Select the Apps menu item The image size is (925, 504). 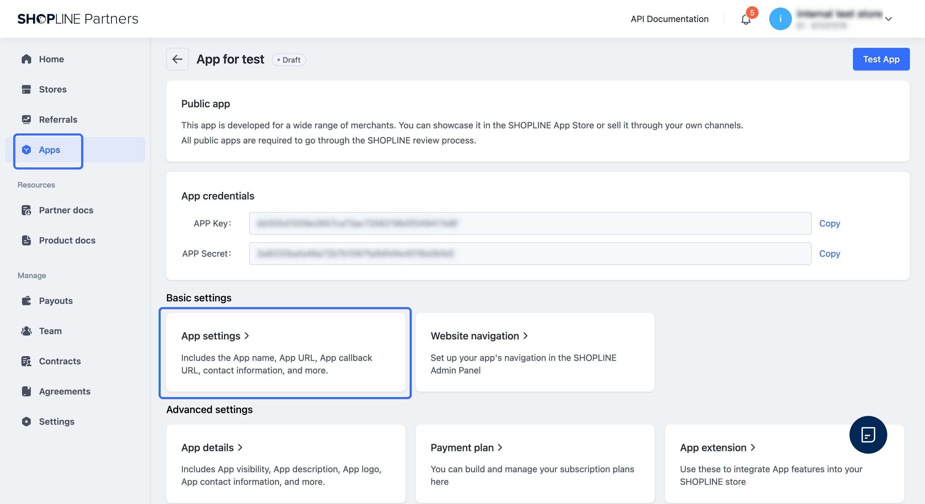point(50,150)
